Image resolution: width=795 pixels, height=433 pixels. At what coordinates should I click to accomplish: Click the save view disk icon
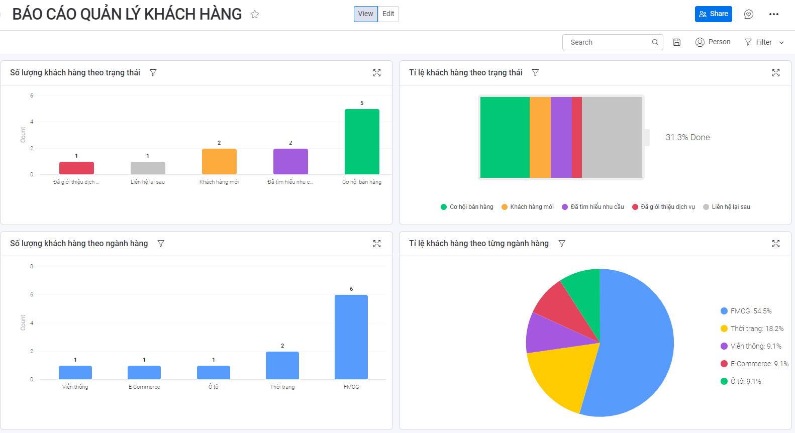(677, 42)
